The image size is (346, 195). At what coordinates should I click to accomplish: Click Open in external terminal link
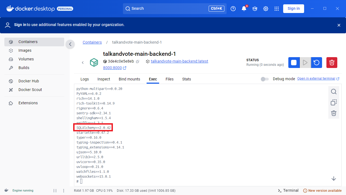318,79
